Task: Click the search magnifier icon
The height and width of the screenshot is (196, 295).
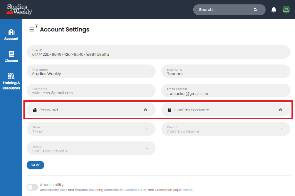Action: click(x=255, y=10)
